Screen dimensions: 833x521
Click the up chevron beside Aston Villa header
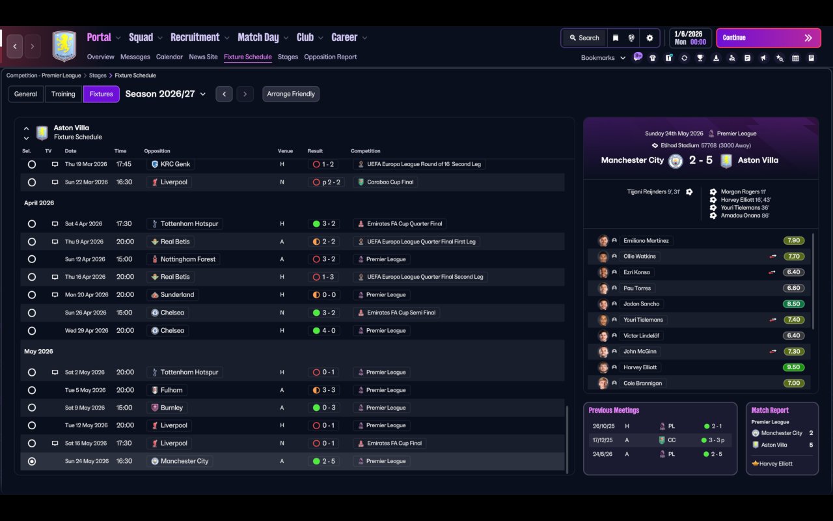[x=27, y=129]
